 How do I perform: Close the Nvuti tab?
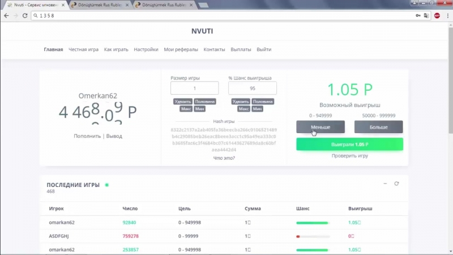click(63, 5)
